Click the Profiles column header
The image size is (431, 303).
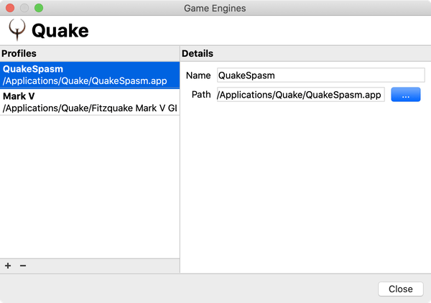90,54
